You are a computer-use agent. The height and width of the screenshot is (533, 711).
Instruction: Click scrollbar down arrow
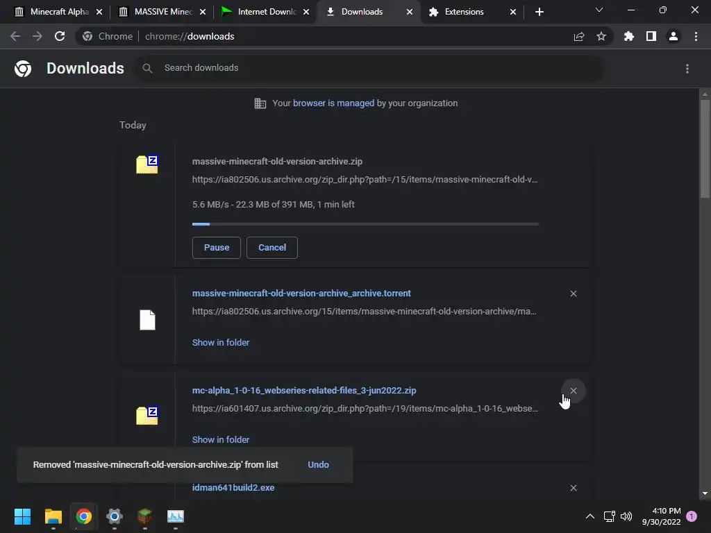coord(705,493)
